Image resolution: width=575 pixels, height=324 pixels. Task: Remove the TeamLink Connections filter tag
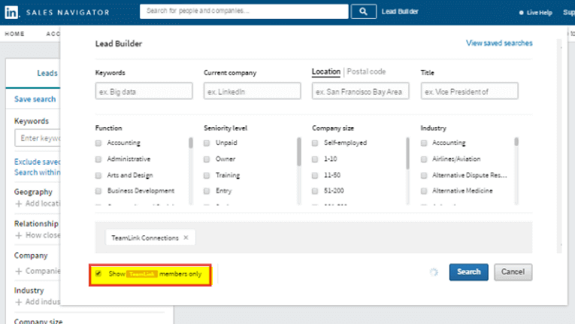coord(186,238)
